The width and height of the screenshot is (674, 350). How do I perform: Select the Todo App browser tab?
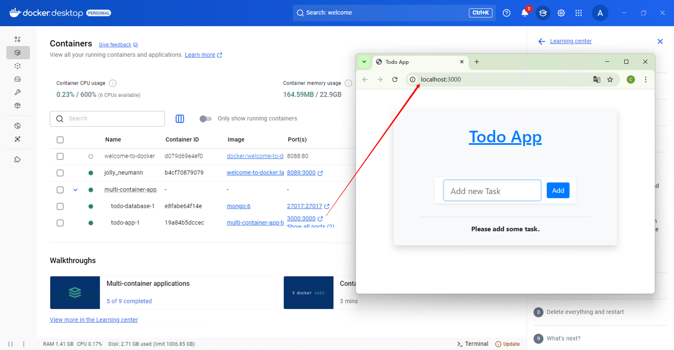click(x=420, y=62)
